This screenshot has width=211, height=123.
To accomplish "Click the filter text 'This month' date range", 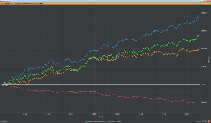I will pos(17,4).
